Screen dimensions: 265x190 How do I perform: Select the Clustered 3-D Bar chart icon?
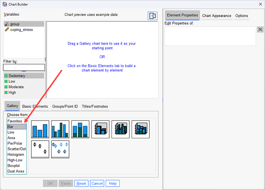(120, 129)
